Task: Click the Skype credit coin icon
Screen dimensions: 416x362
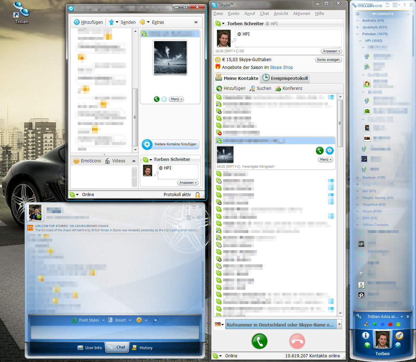Action: (x=218, y=60)
